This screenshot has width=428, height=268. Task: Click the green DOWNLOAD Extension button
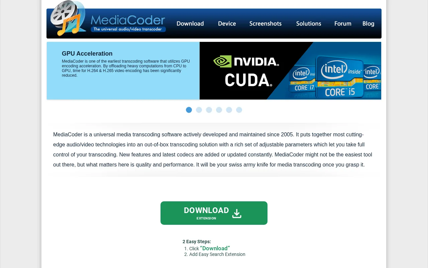coord(214,213)
